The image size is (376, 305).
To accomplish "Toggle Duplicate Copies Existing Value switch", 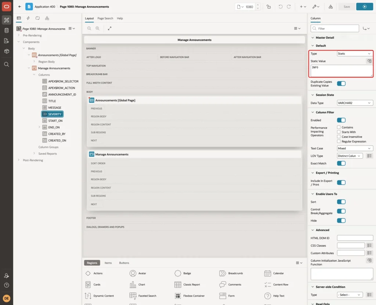I will tap(341, 84).
